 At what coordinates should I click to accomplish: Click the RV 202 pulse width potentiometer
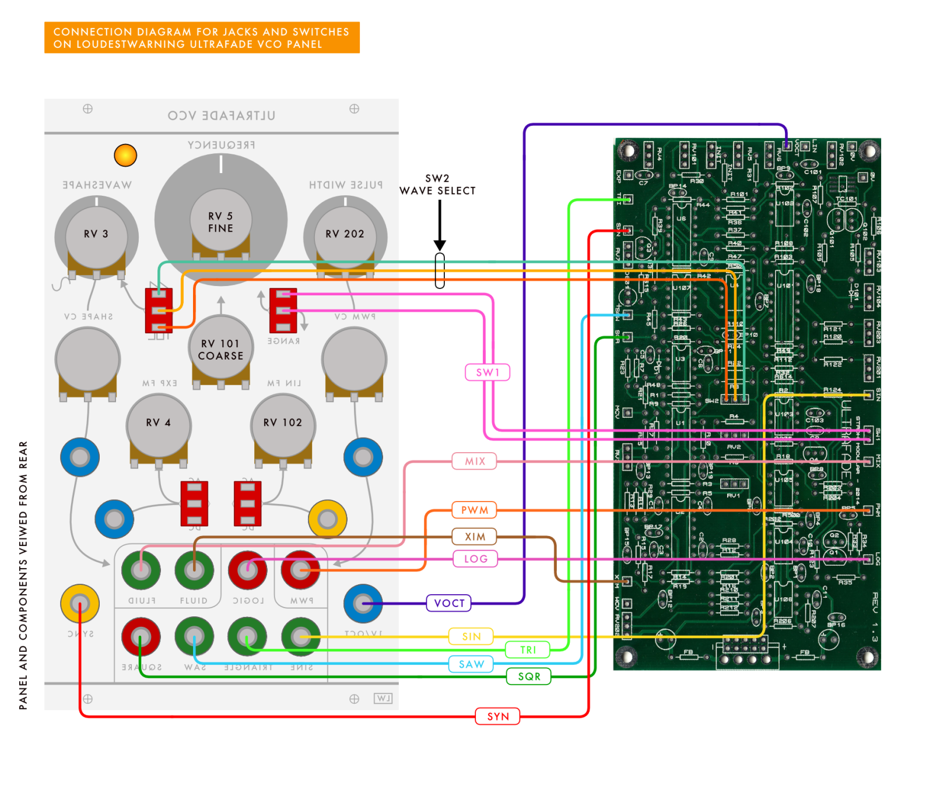pyautogui.click(x=345, y=238)
